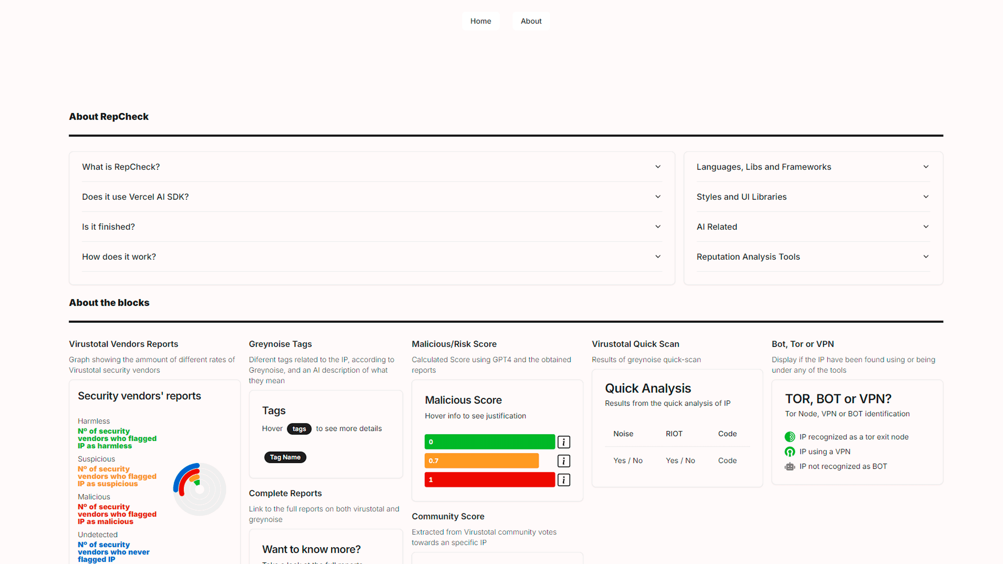
Task: Open the Home navigation item
Action: point(480,21)
